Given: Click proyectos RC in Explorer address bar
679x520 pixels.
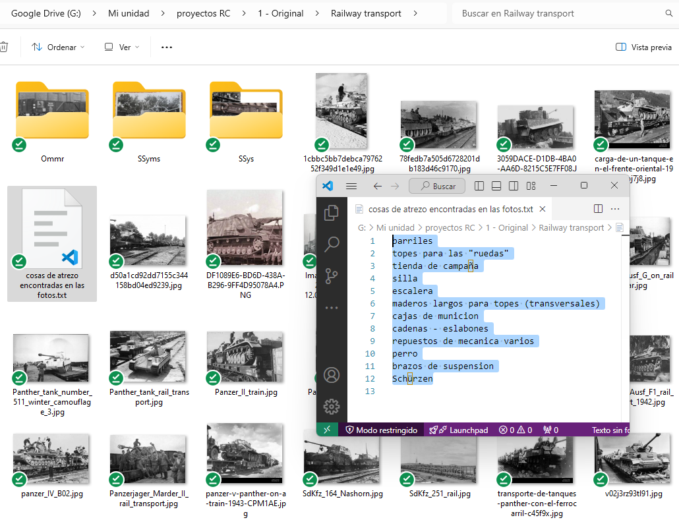Looking at the screenshot, I should click(x=203, y=13).
